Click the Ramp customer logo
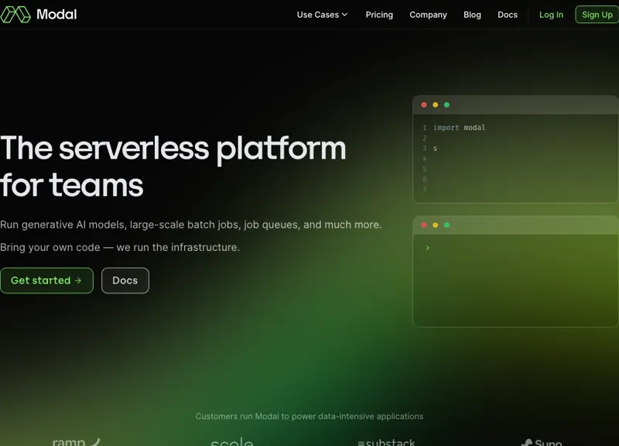The image size is (619, 446). [x=76, y=441]
